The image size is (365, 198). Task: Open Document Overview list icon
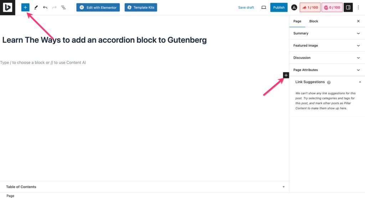tap(63, 7)
